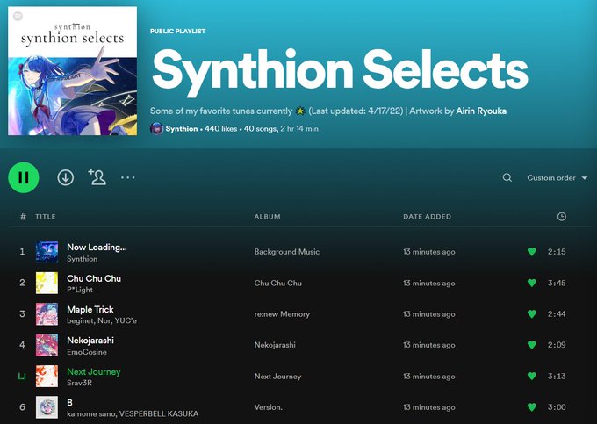Open artist Nor on Maple Trick
Image resolution: width=597 pixels, height=424 pixels.
(x=104, y=321)
